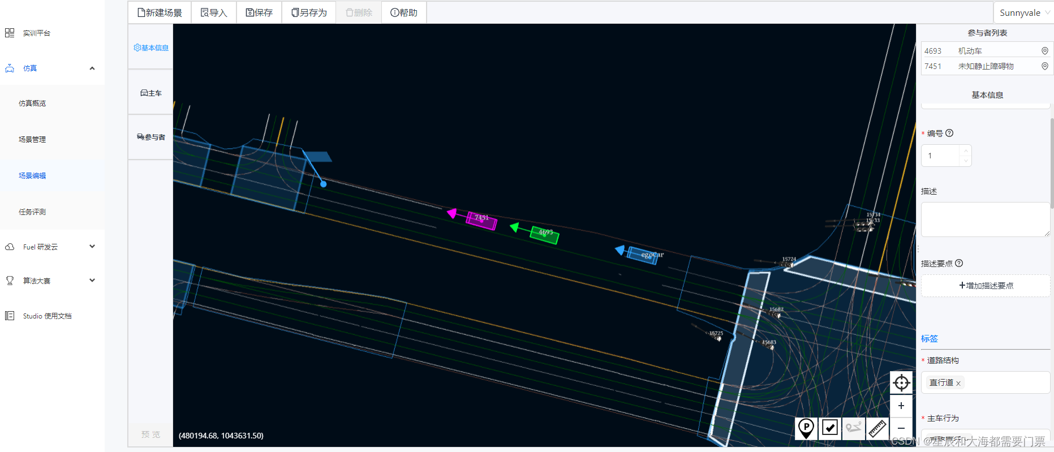Switch to the 参与者 tab
The height and width of the screenshot is (452, 1054).
151,137
